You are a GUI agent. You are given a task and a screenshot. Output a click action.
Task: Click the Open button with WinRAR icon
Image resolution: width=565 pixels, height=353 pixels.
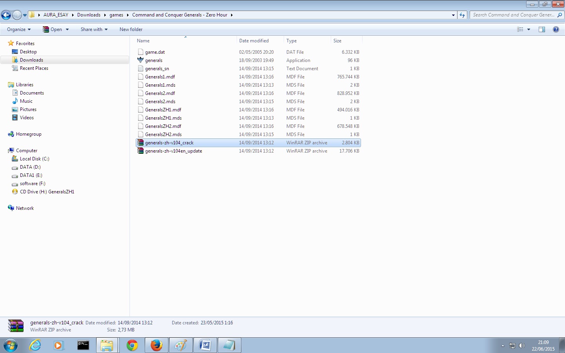pos(52,29)
